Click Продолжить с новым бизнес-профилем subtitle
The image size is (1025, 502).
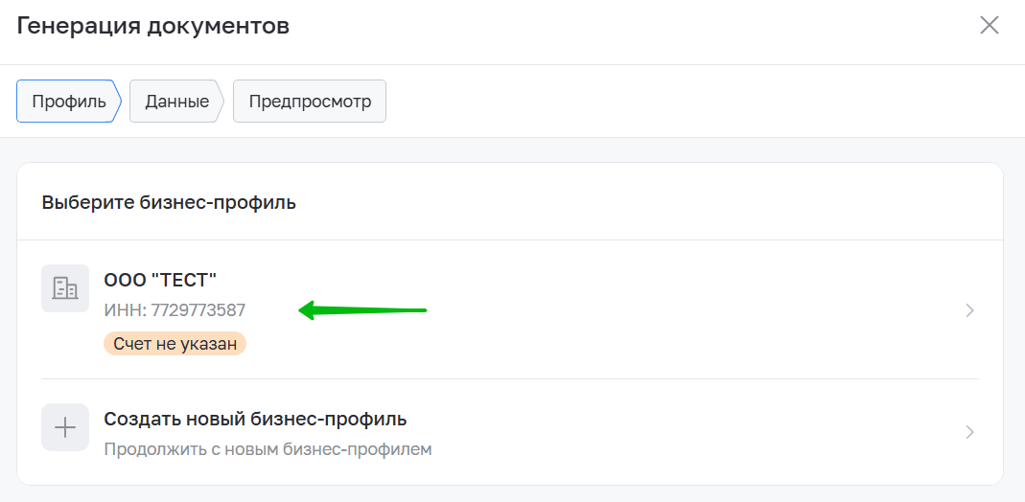268,449
